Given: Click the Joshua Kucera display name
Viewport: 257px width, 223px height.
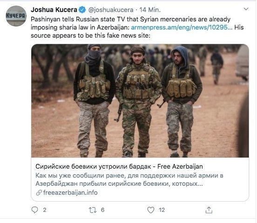Looking at the screenshot, I should coord(54,10).
